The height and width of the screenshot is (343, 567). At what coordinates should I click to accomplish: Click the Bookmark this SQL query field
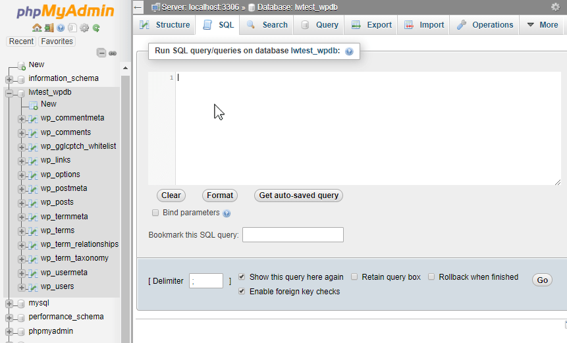pos(293,234)
